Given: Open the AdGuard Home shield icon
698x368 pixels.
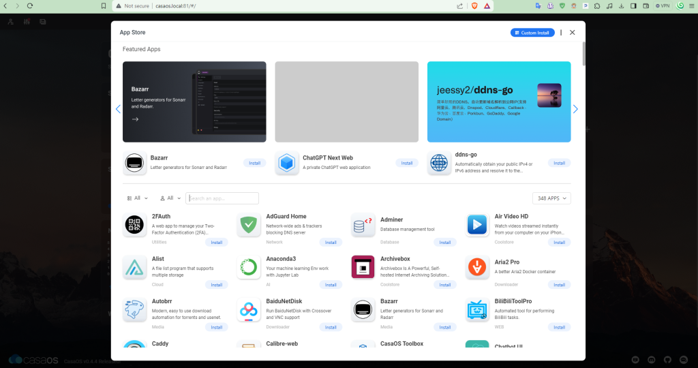Looking at the screenshot, I should (248, 225).
